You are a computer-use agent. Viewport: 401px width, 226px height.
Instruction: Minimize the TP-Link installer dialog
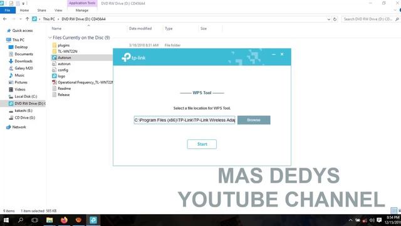pyautogui.click(x=274, y=55)
